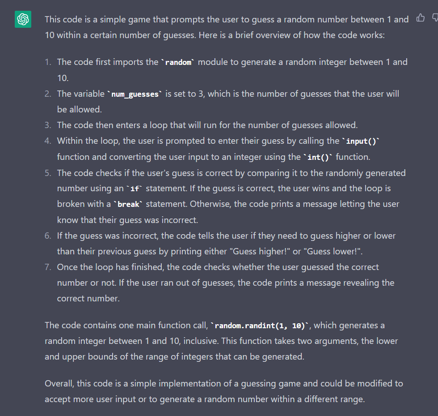Mark the response with thumbs down
The image size is (438, 416).
coord(435,18)
